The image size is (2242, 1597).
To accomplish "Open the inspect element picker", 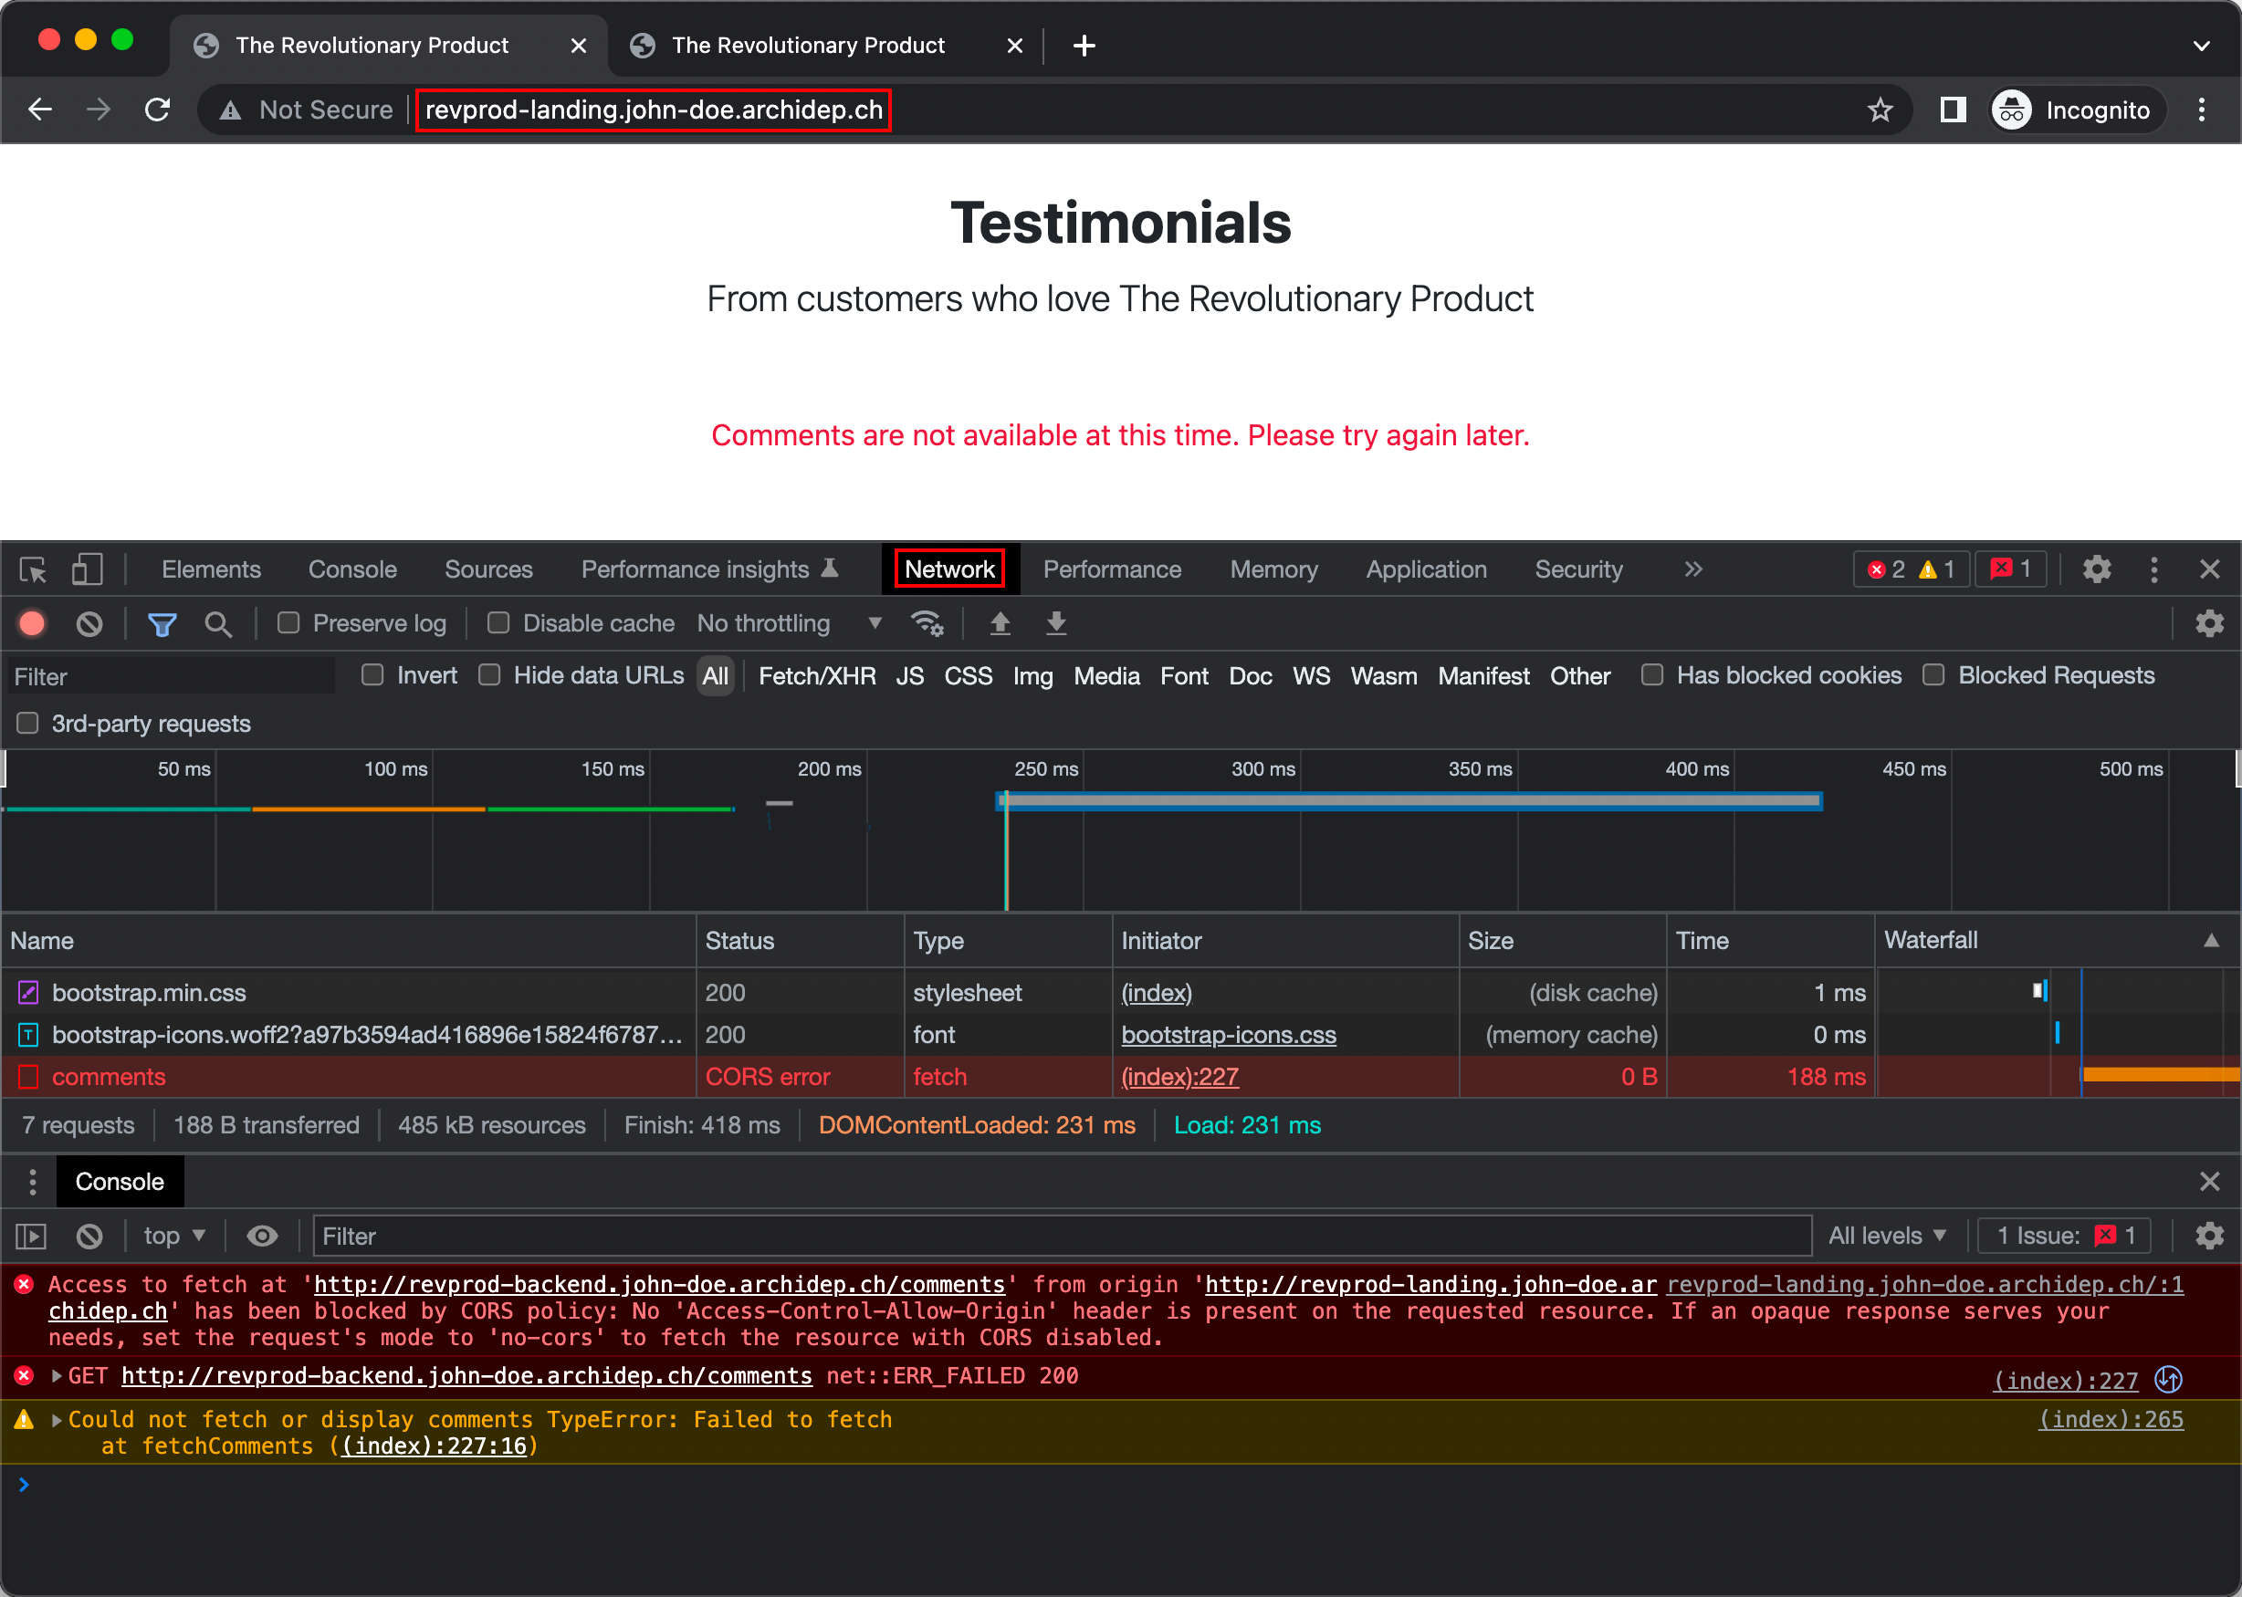I will [33, 569].
